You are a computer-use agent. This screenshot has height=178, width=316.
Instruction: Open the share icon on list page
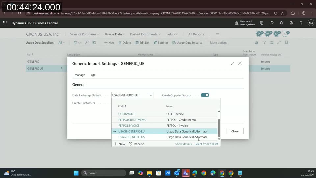256,43
